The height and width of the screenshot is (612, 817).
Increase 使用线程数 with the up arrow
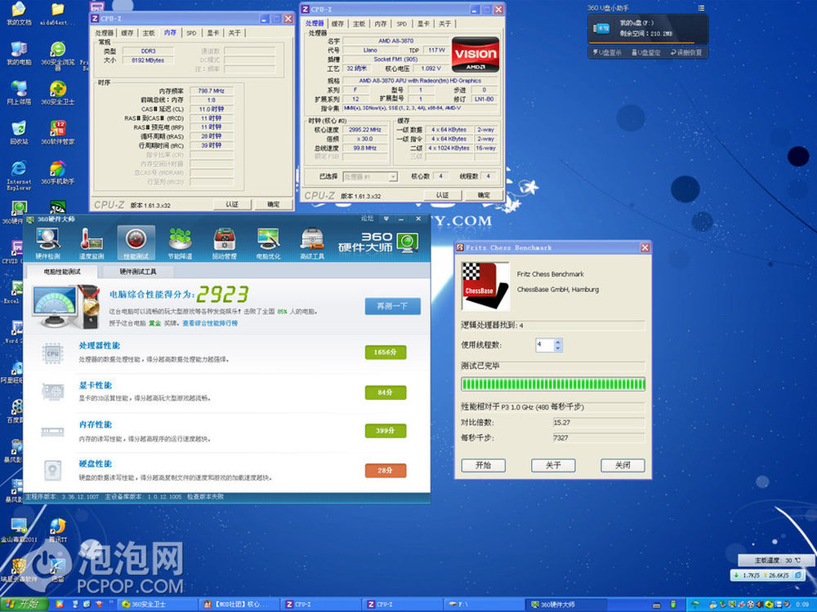(558, 342)
